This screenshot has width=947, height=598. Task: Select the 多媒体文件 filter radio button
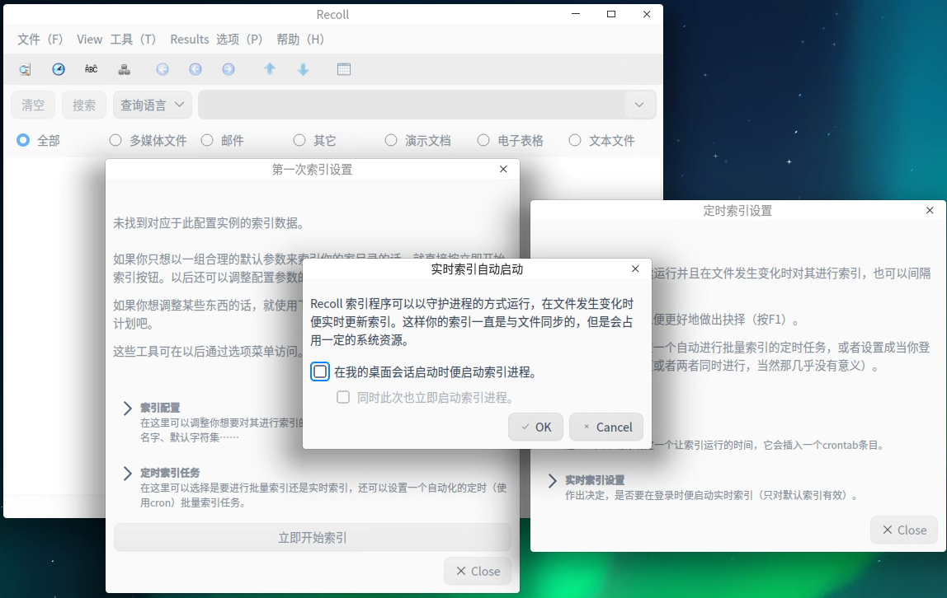pyautogui.click(x=115, y=141)
